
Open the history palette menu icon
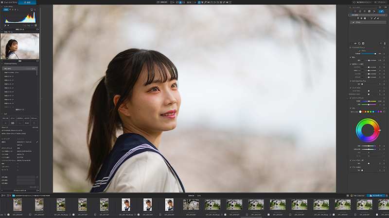38,61
